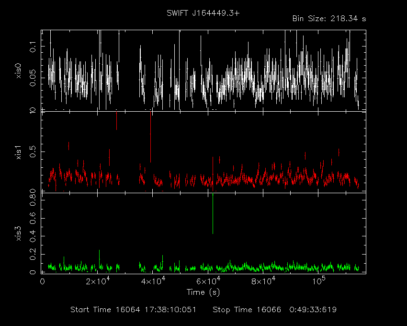
Task: Click the 0.6 tick label of xis3 panel
Action: pos(33,218)
